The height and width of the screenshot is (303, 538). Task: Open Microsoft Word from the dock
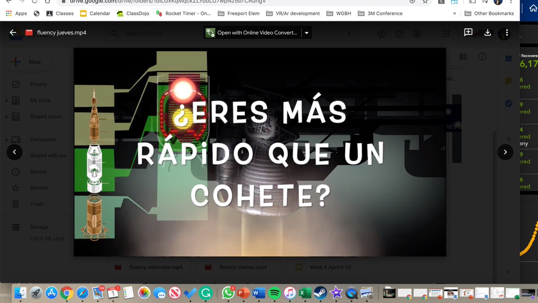[259, 293]
